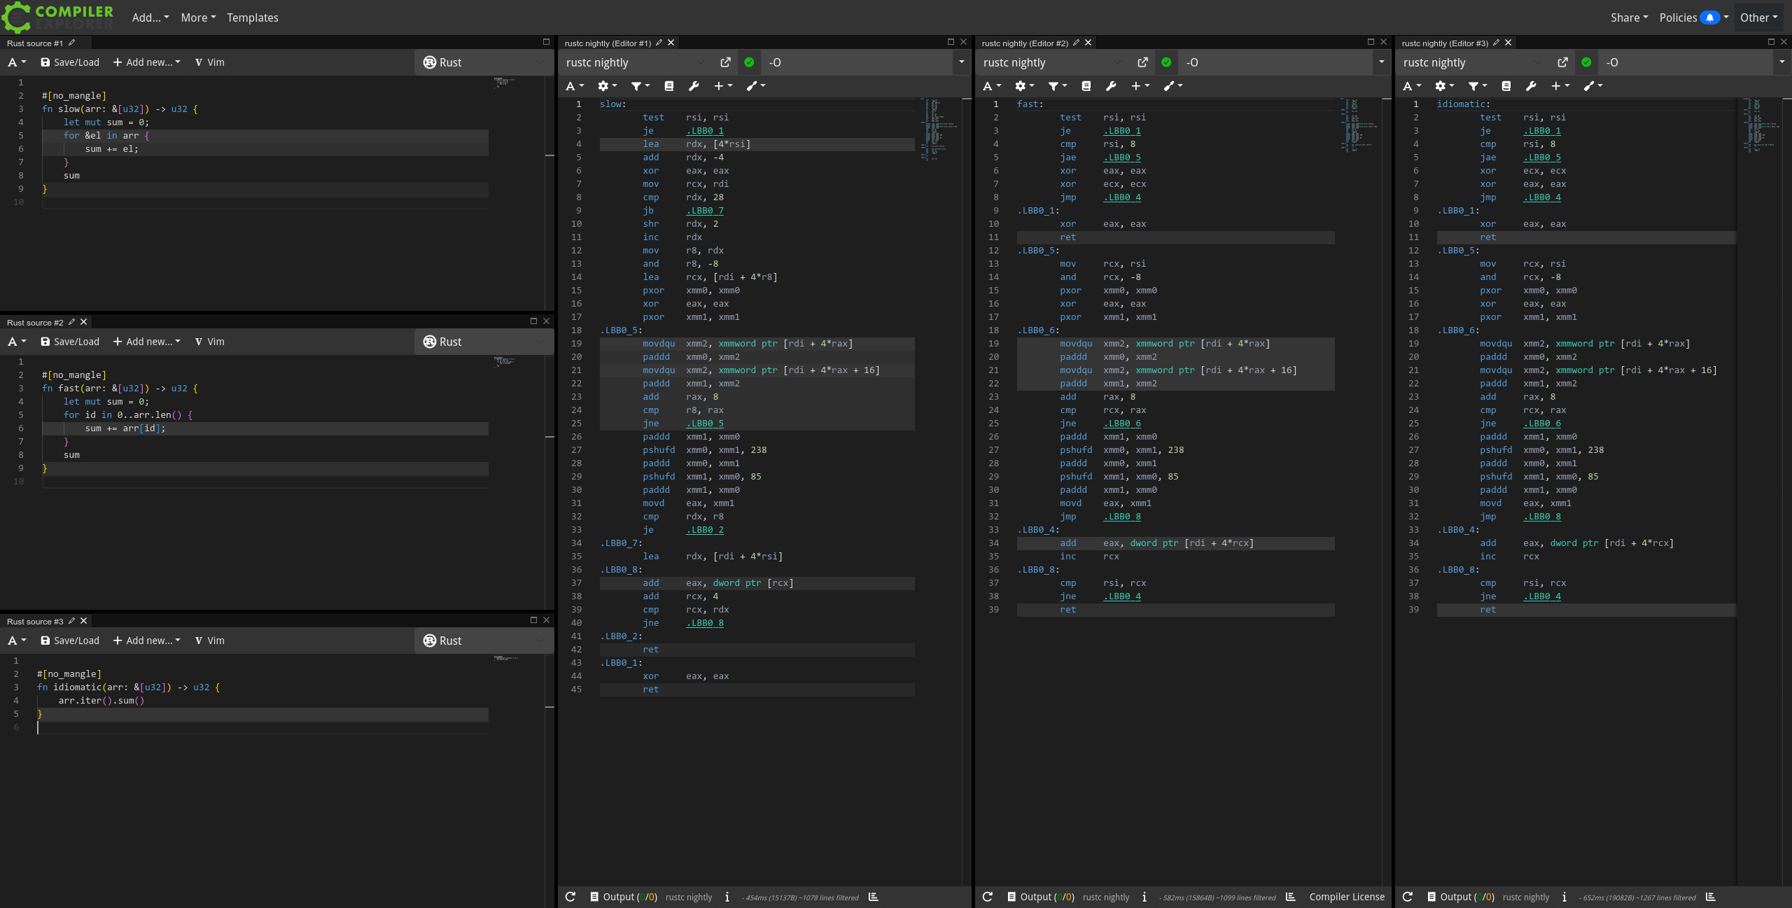This screenshot has width=1792, height=908.
Task: Open the wrench tools menu in Editor #3 pane
Action: tap(1531, 86)
